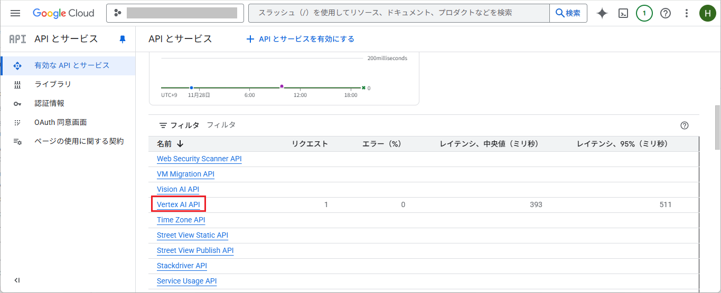Open the Street View Publish API link
Viewport: 721px width, 293px height.
click(x=195, y=250)
